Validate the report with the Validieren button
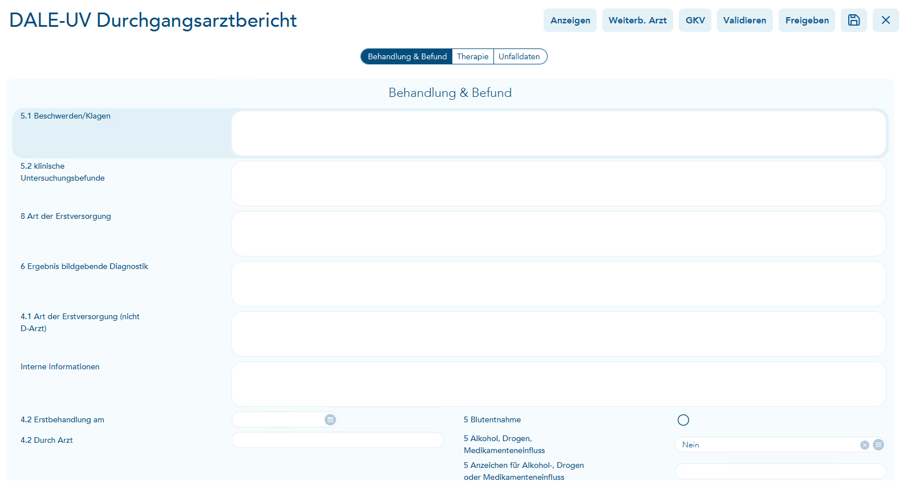903x481 pixels. point(744,20)
